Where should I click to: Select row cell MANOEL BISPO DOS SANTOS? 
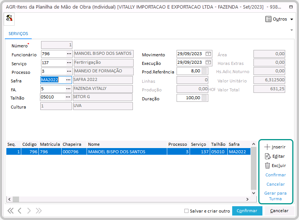pos(127,152)
